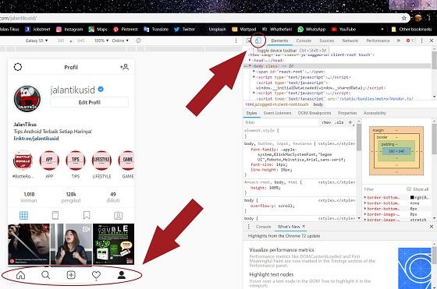Open the WhatsApp bookmark
Viewport: 437px width, 289px height.
point(311,29)
